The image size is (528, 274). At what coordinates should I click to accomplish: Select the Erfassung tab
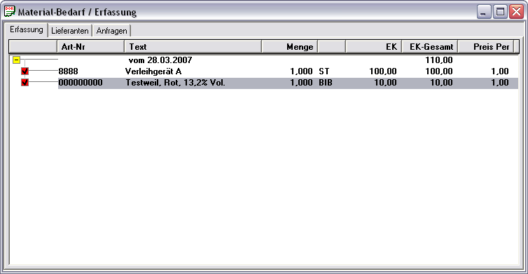27,29
